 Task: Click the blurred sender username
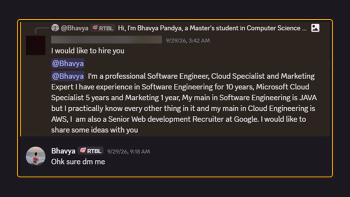tap(106, 40)
